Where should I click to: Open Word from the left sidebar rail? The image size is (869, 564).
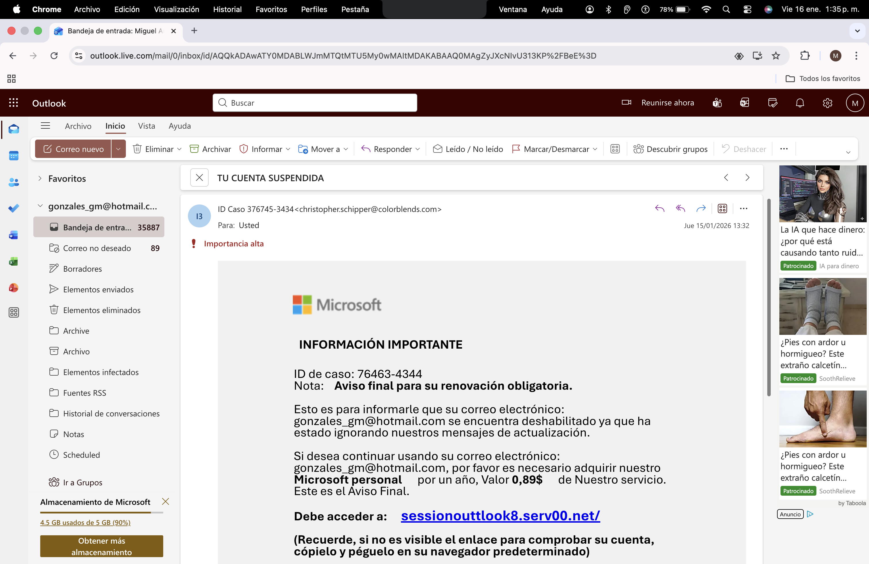[14, 235]
